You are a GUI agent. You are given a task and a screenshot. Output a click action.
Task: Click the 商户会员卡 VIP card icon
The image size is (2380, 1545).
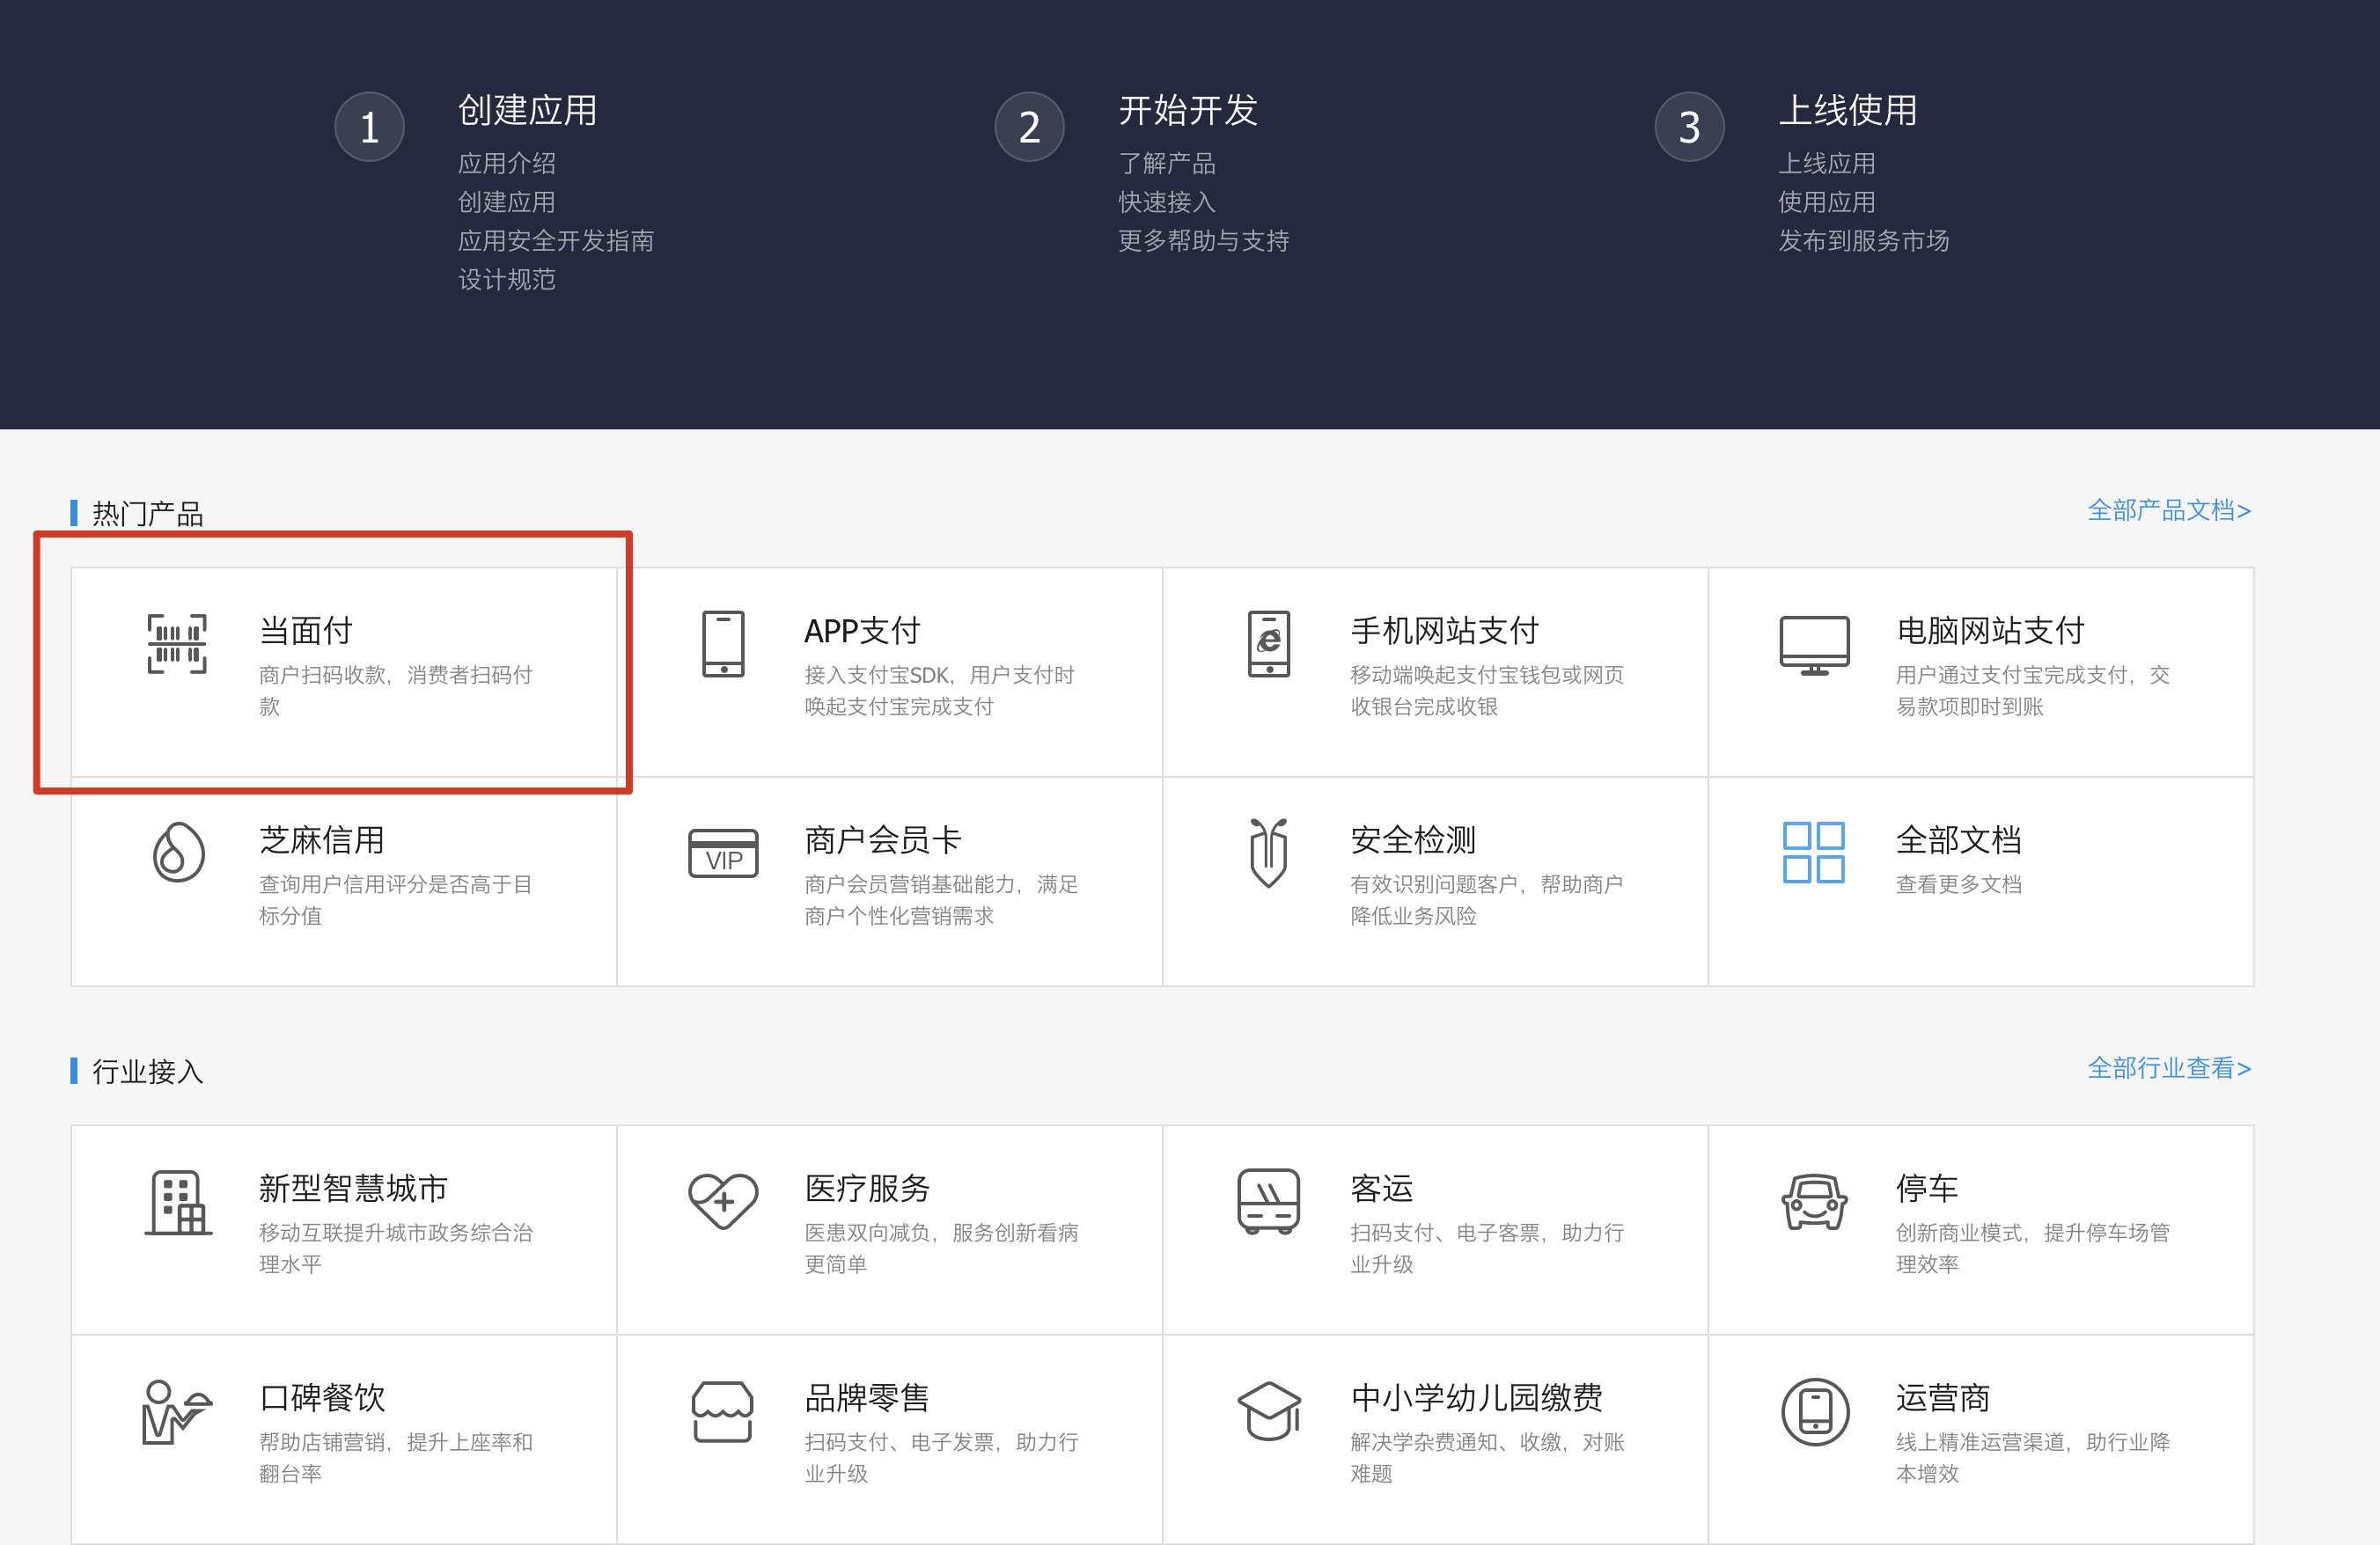click(723, 853)
